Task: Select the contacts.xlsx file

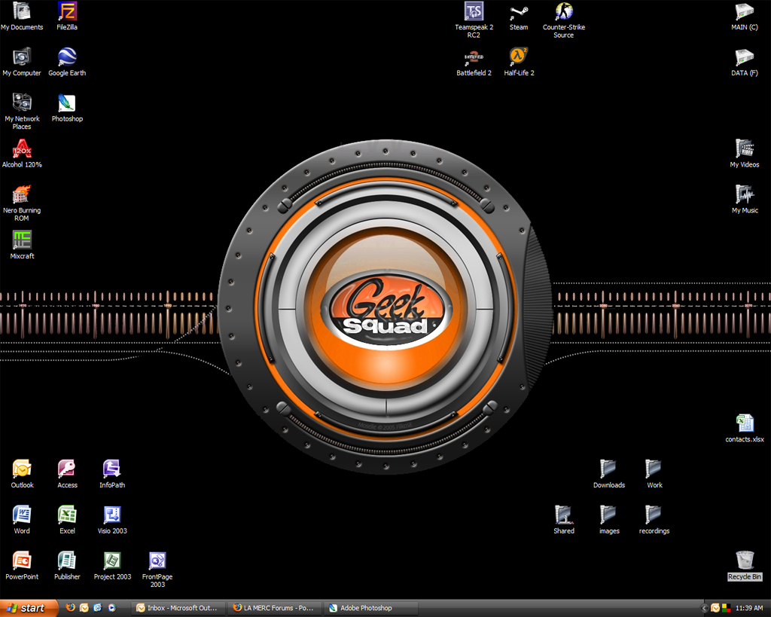Action: click(745, 429)
